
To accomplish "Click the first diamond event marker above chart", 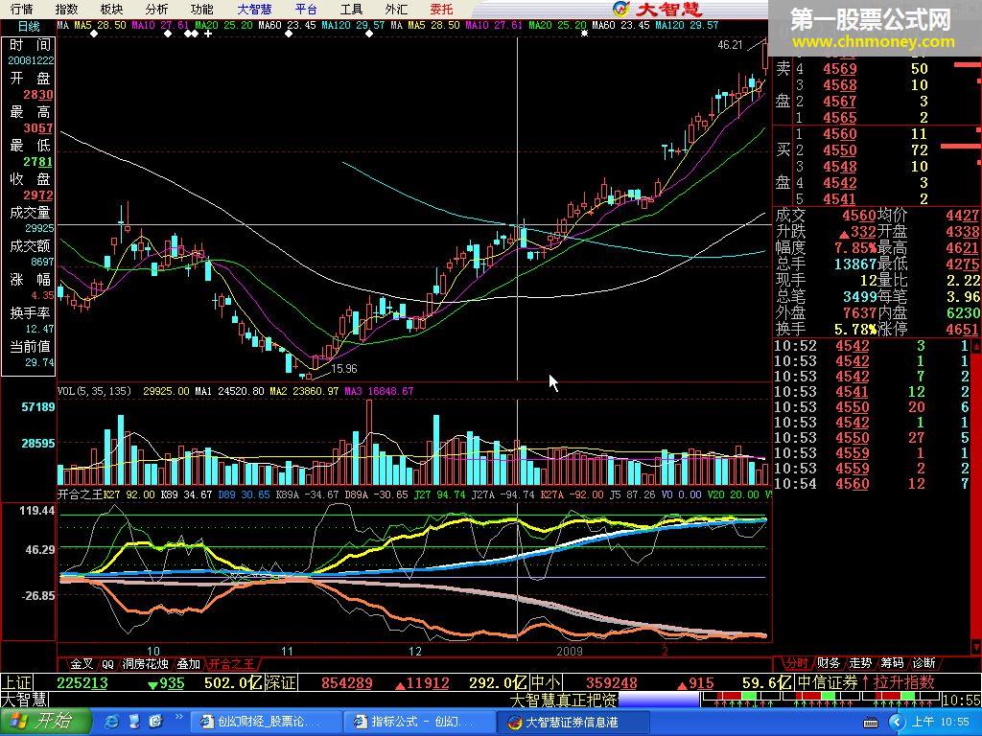I will (x=94, y=34).
